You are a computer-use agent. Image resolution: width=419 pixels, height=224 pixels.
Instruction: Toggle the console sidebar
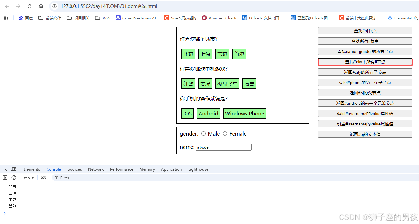[5, 178]
